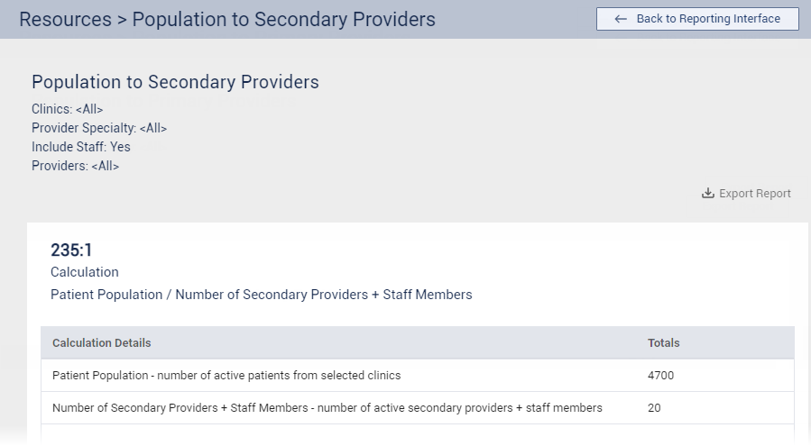Click the Calculation label under the ratio
The height and width of the screenshot is (446, 811).
[x=84, y=272]
